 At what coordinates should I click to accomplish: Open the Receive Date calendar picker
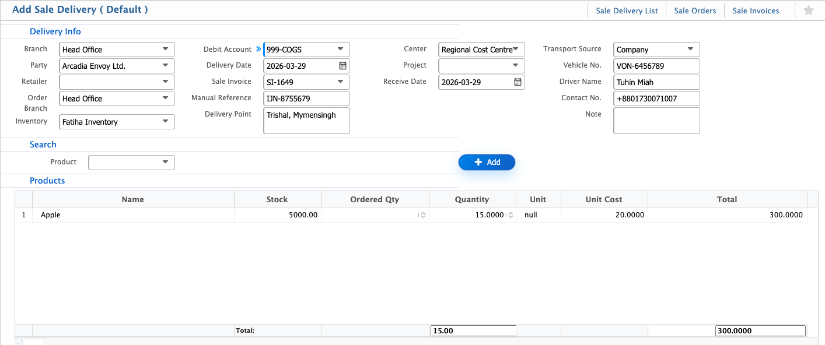pyautogui.click(x=518, y=82)
